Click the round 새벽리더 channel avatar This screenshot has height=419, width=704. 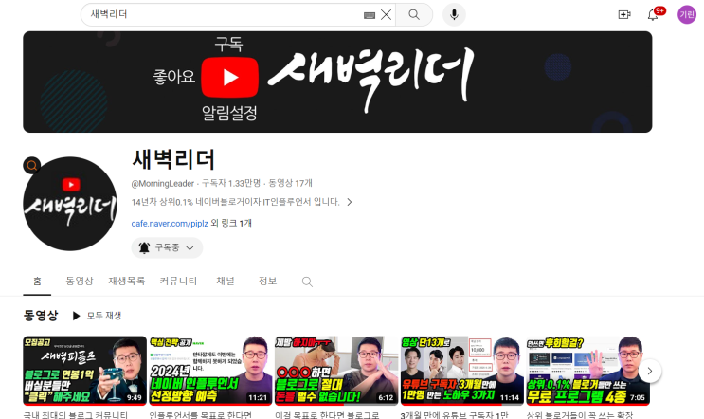(x=70, y=204)
